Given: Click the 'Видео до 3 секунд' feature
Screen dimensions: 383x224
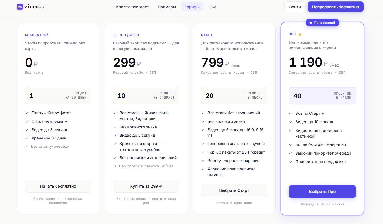Looking at the screenshot, I should click(x=49, y=130).
